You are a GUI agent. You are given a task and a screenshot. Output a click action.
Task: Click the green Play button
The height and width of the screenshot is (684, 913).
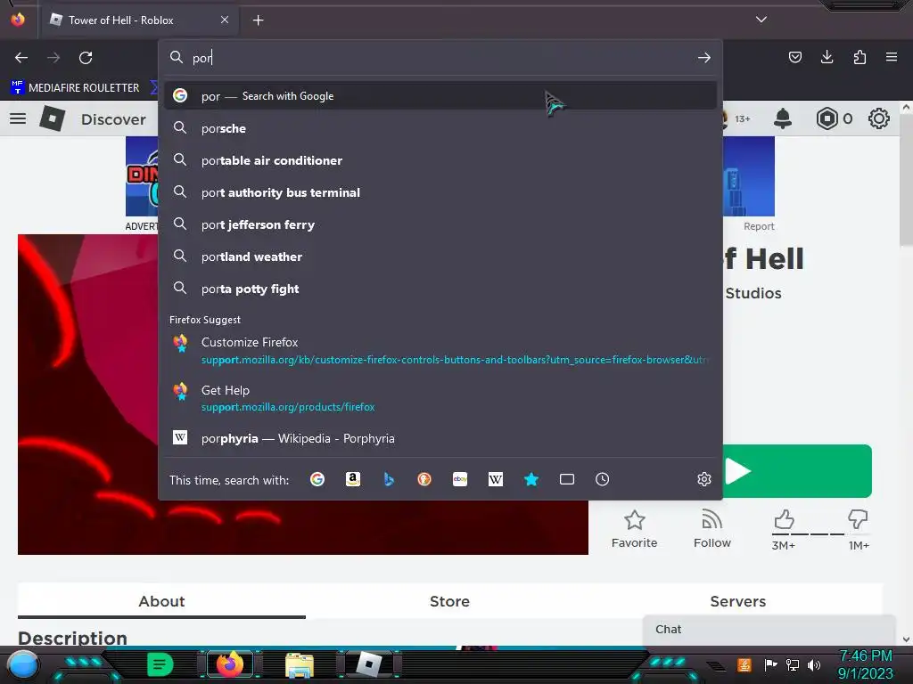(x=797, y=471)
